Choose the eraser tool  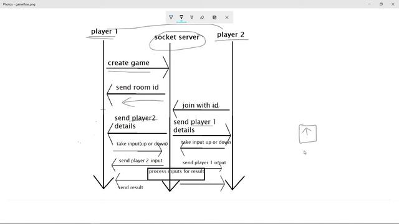202,17
